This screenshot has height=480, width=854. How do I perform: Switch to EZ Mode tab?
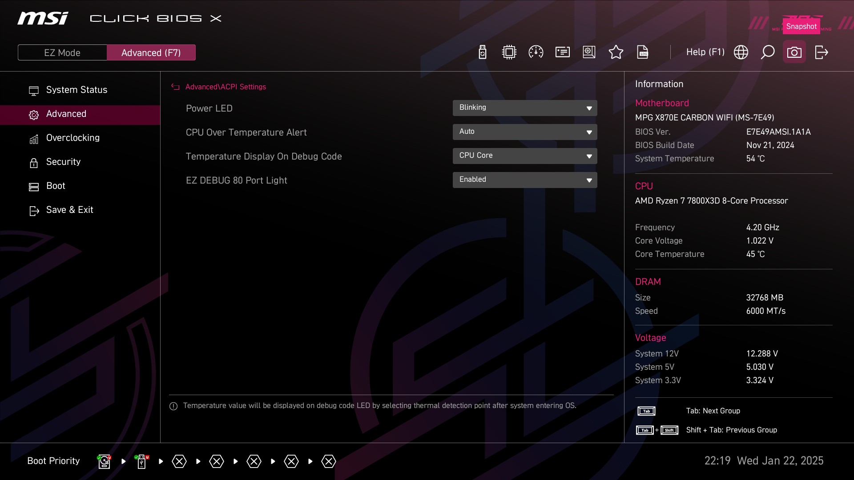click(x=62, y=52)
